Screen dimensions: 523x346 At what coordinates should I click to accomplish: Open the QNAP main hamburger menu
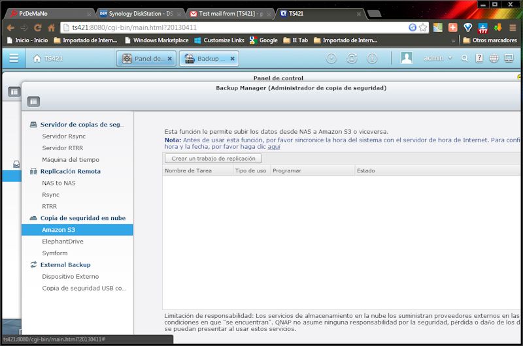(14, 58)
